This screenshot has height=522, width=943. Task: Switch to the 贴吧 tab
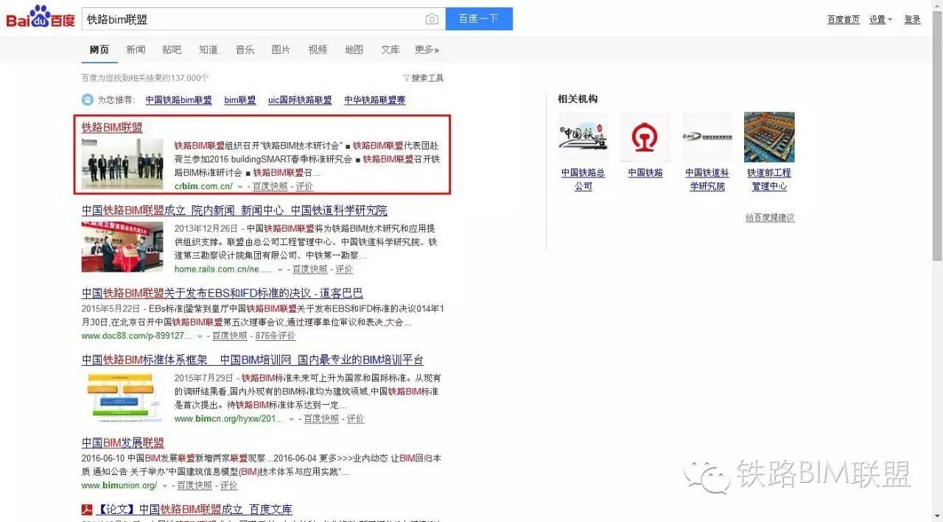point(172,50)
